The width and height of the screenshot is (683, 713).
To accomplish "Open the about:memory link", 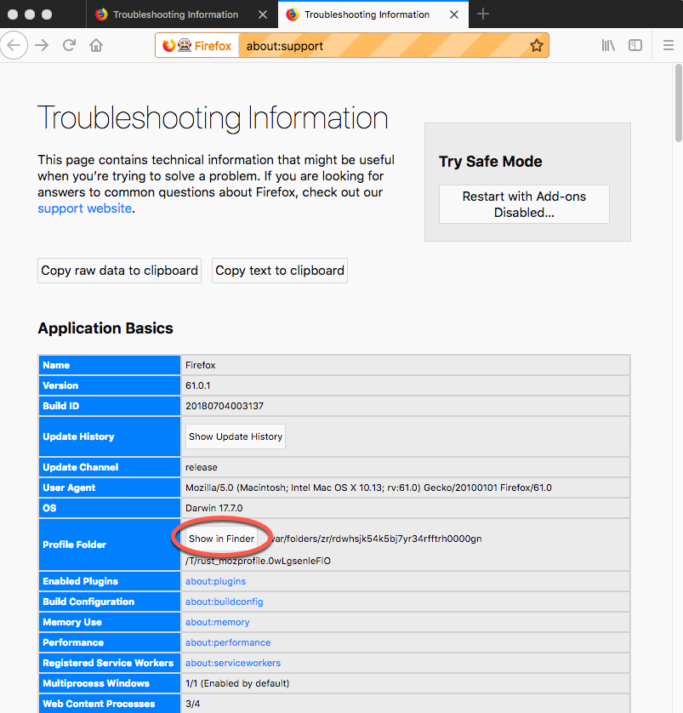I will (217, 622).
